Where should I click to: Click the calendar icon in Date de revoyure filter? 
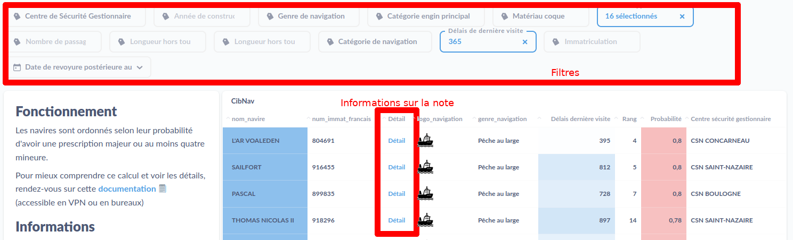[17, 67]
